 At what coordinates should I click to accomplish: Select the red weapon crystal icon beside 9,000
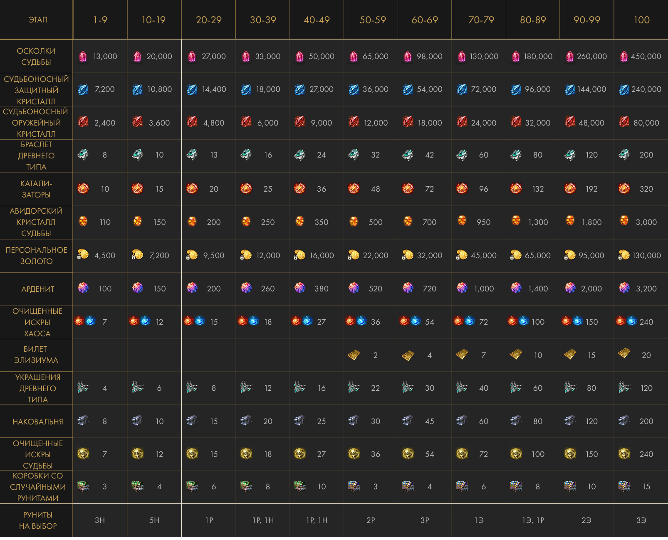(299, 122)
